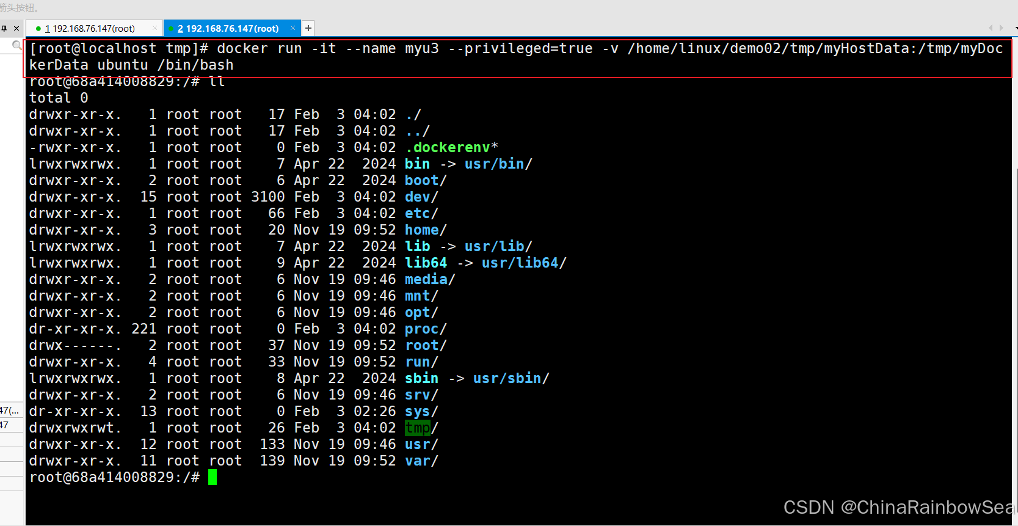Click the 'opt/' directory name

click(x=421, y=312)
